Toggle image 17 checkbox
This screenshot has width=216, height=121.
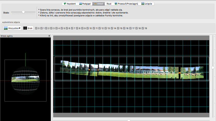coord(130,28)
